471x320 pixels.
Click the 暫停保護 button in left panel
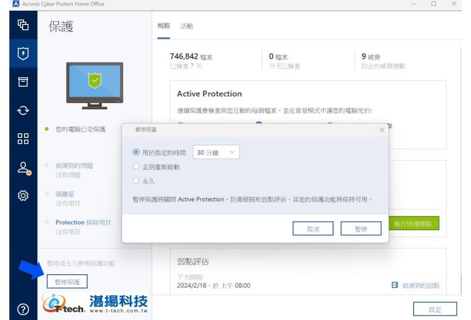click(67, 282)
